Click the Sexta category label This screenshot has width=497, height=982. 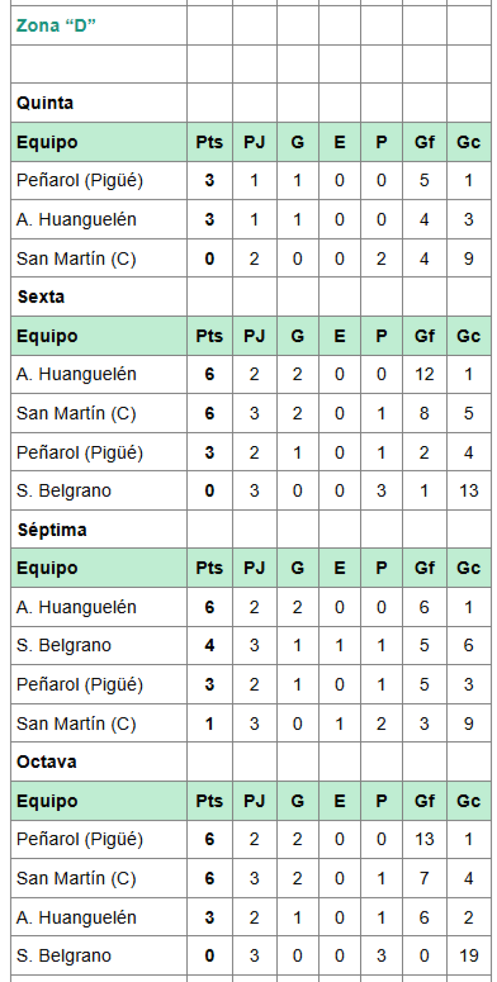[41, 297]
